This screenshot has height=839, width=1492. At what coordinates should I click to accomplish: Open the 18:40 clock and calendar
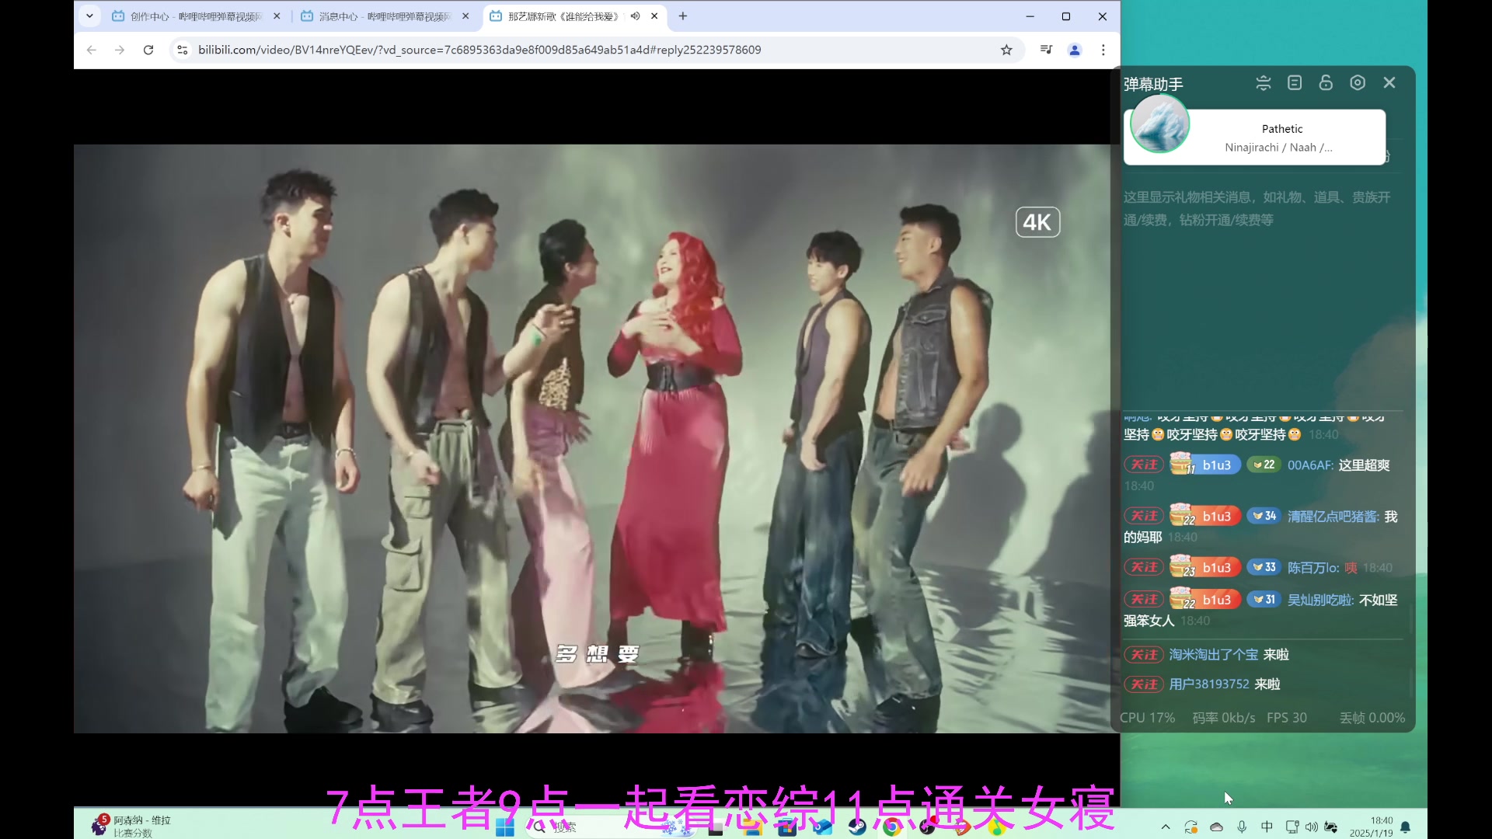pyautogui.click(x=1372, y=827)
